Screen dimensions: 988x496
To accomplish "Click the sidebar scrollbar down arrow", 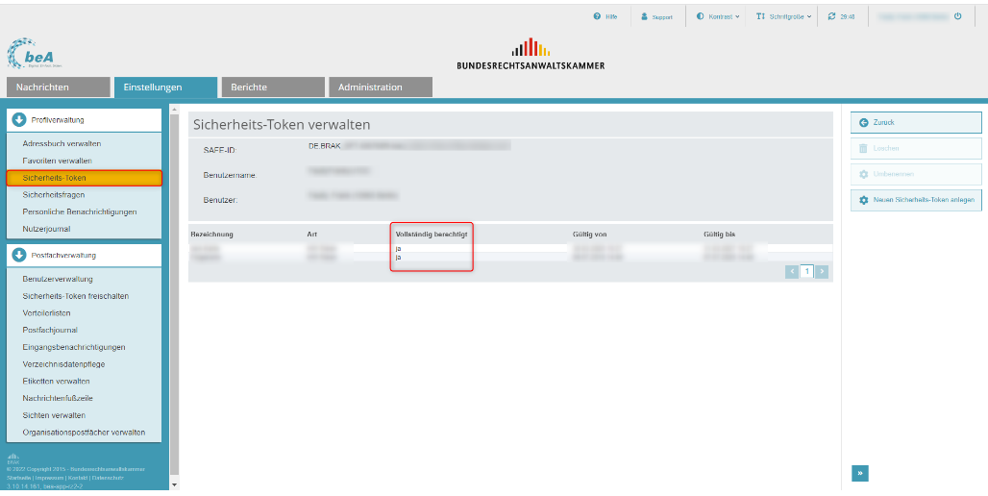I will click(175, 484).
